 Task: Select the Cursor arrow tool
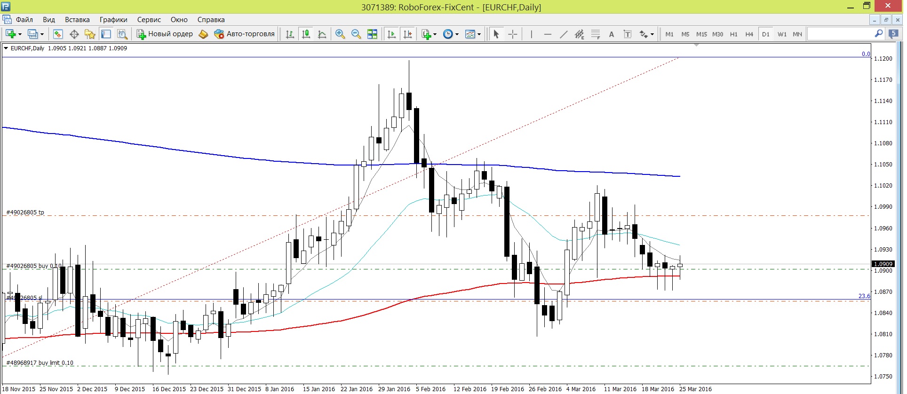click(496, 34)
